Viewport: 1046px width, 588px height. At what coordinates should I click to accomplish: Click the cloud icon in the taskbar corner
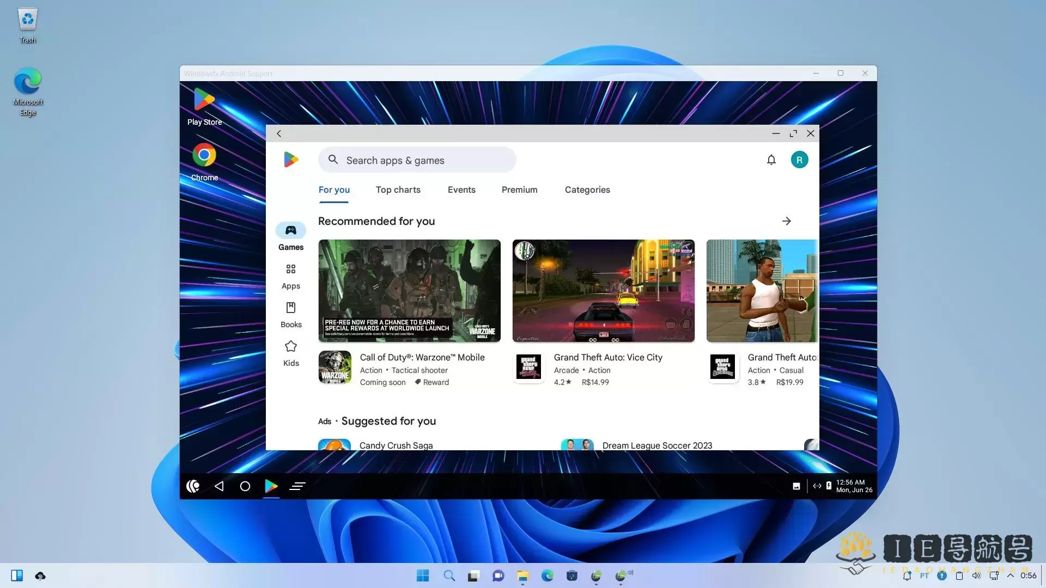click(x=40, y=575)
